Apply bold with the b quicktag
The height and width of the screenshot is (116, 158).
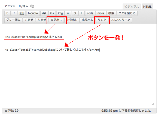(7, 13)
